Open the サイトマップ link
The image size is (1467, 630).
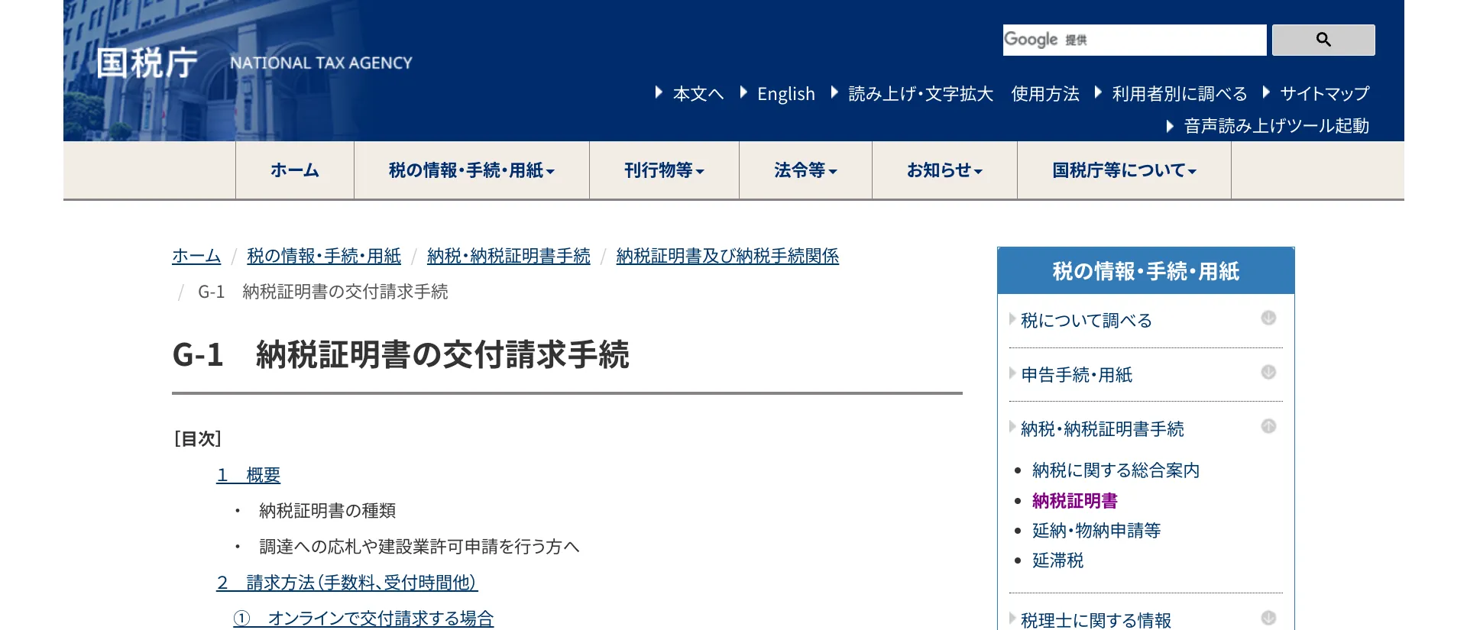(x=1325, y=94)
